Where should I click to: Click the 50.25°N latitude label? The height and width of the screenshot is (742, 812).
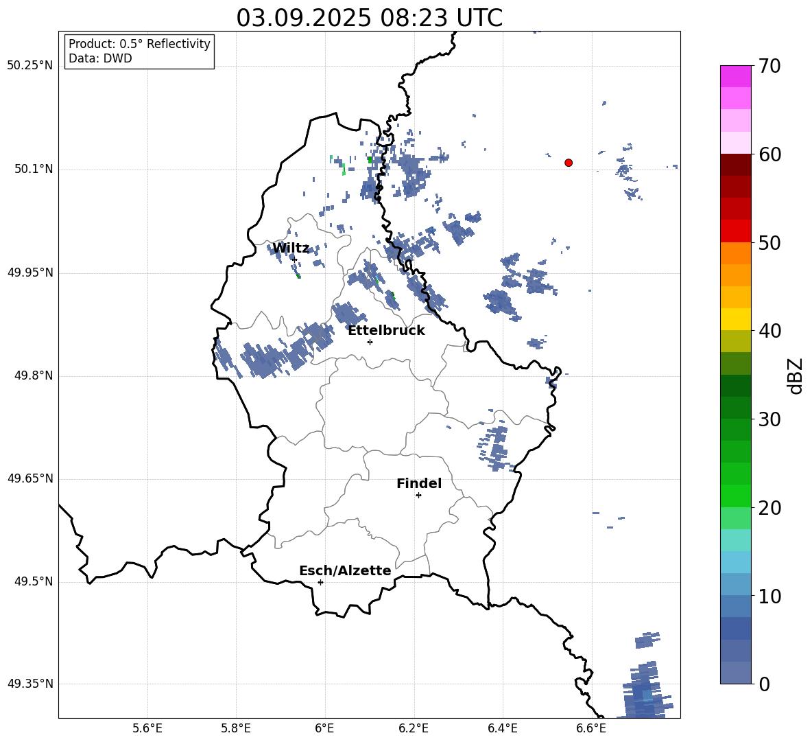30,66
